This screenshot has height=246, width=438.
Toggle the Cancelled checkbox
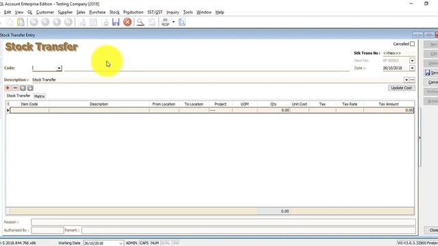[412, 44]
